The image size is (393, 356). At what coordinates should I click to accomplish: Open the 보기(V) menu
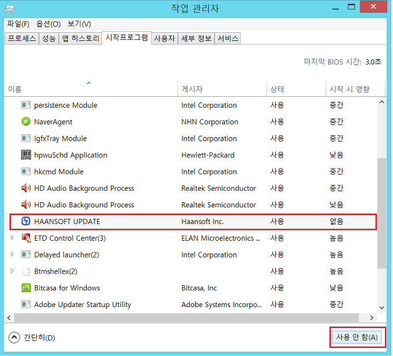[79, 24]
